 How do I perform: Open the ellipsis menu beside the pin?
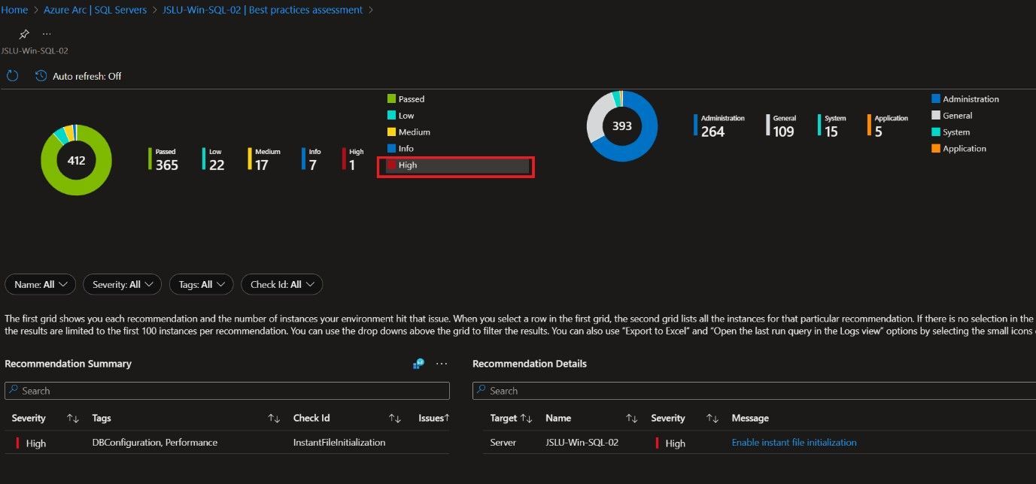coord(47,35)
